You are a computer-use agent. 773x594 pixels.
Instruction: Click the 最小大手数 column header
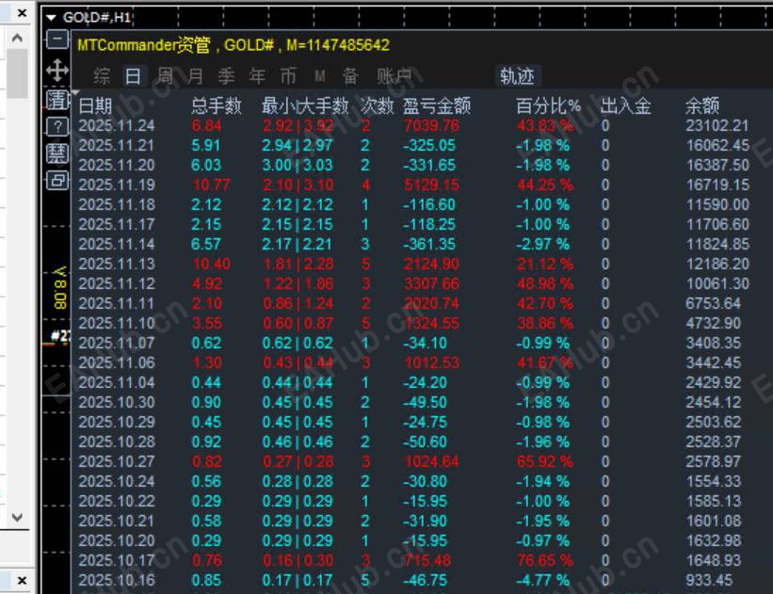coord(305,105)
